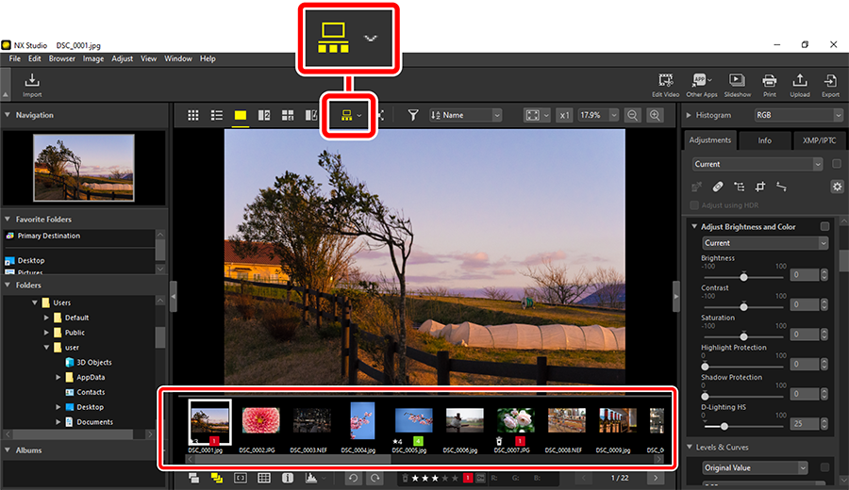Select the single image viewer mode

coord(241,115)
